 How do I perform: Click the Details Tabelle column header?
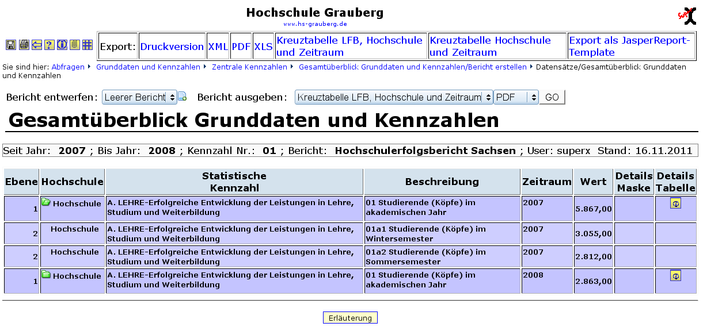pyautogui.click(x=675, y=182)
